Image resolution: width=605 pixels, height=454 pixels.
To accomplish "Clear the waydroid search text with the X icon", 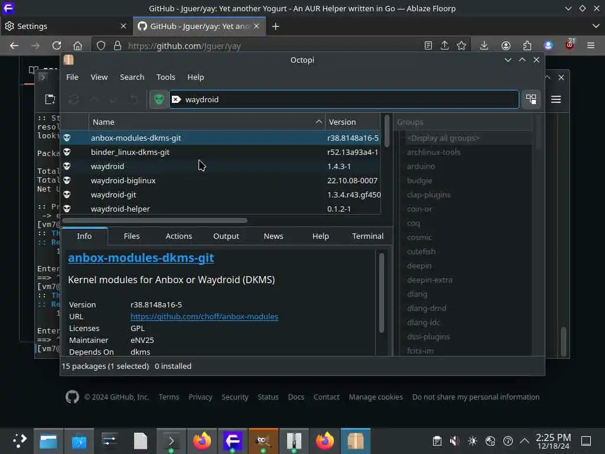I will pyautogui.click(x=176, y=99).
